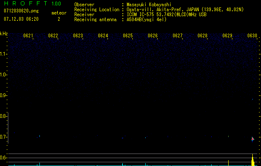
Task: Click the 0624 time marker
Action: click(x=103, y=36)
